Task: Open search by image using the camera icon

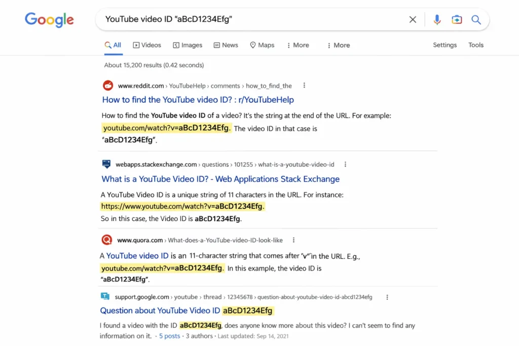Action: pyautogui.click(x=457, y=19)
